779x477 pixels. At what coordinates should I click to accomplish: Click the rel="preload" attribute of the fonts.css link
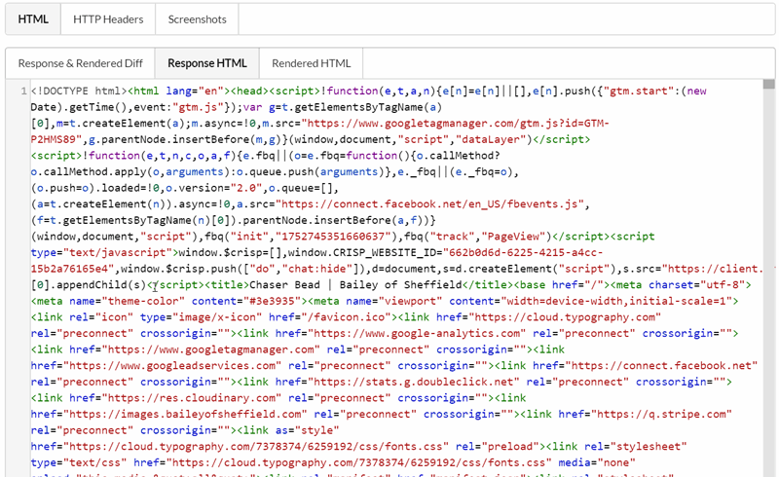498,446
